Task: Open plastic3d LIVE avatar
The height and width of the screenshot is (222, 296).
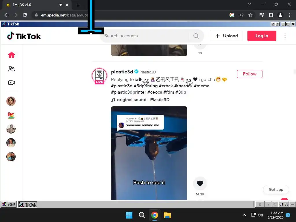Action: [x=99, y=76]
